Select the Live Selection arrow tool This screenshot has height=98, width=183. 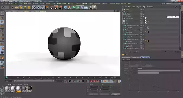[12, 8]
